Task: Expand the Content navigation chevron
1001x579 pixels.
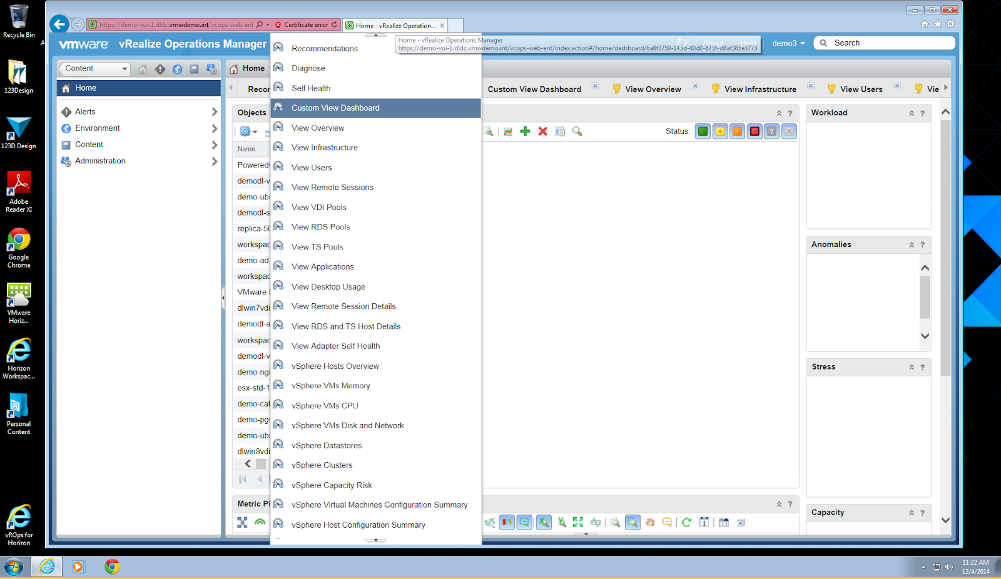Action: [215, 144]
